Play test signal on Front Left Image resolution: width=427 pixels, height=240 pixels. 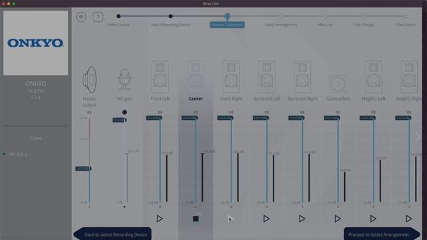click(160, 219)
